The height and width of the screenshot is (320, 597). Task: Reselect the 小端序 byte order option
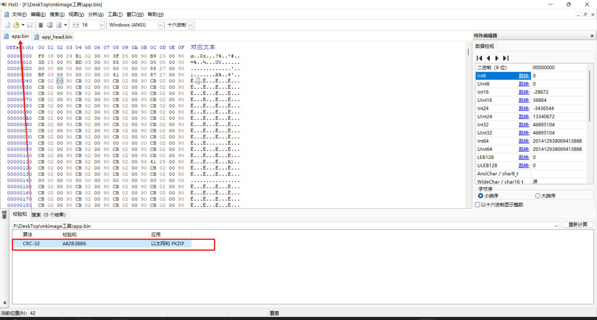pyautogui.click(x=480, y=195)
